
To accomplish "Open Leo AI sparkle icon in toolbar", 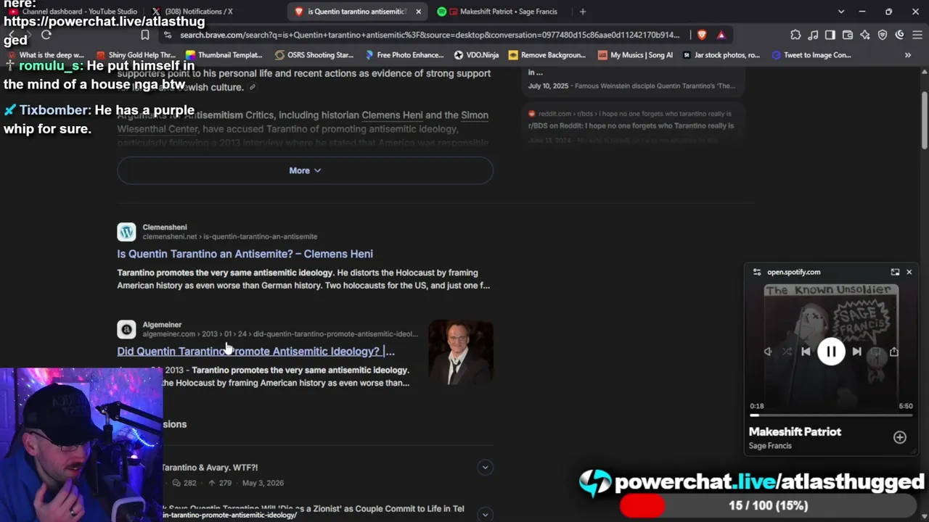I will pyautogui.click(x=865, y=35).
